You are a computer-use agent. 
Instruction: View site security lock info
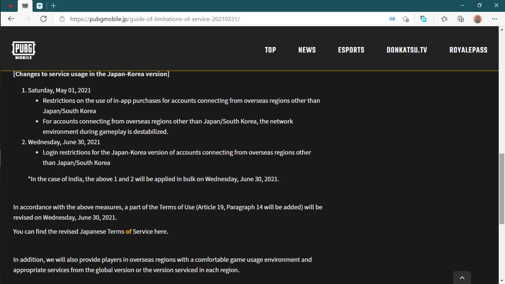[x=62, y=19]
